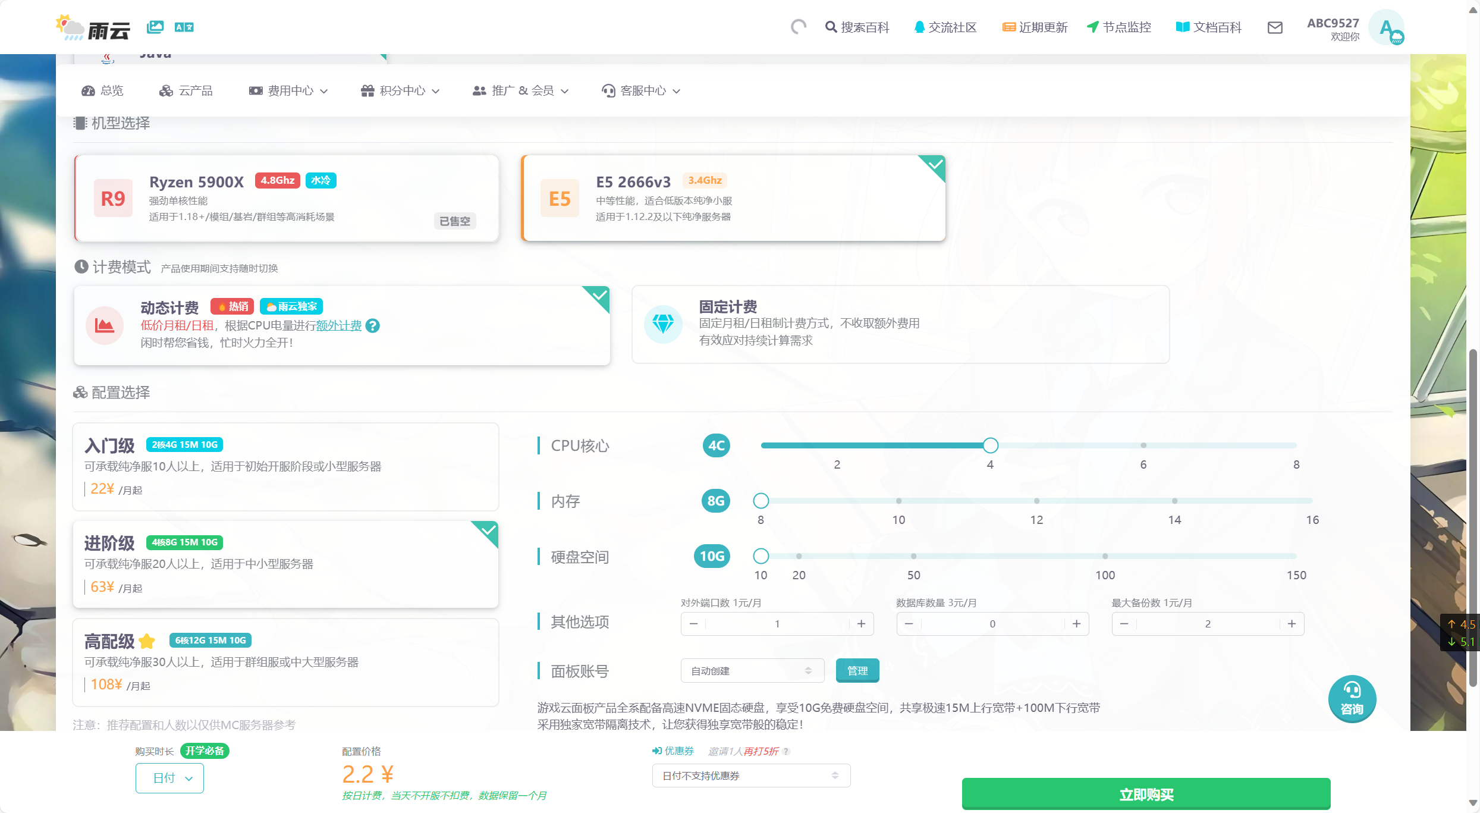
Task: Click the question mark help icon by 额外计费
Action: (x=373, y=325)
